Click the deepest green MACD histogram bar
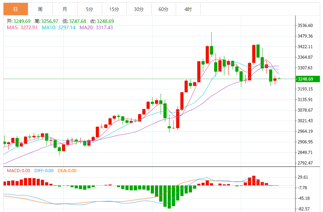 [169, 197]
